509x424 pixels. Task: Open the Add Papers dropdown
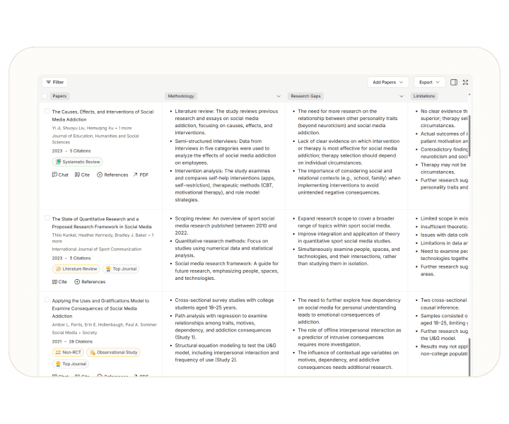point(388,83)
